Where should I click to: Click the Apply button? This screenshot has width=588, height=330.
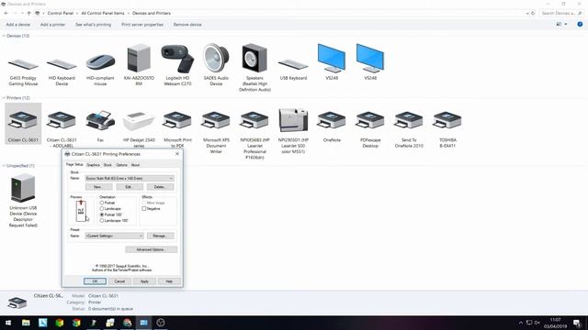tap(144, 281)
